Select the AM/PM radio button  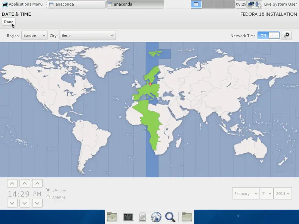point(48,197)
